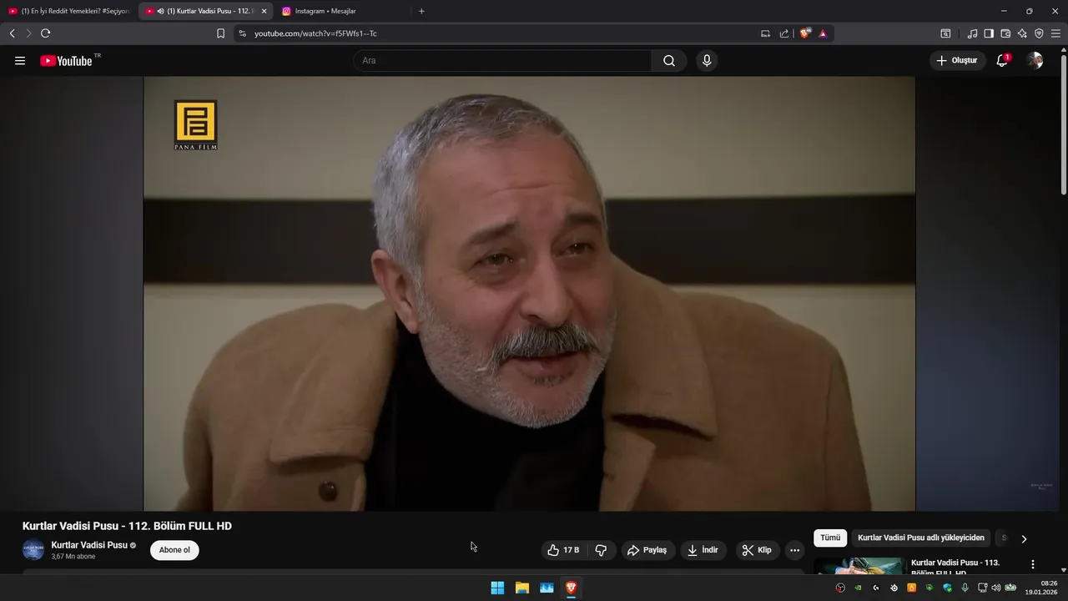
Task: Install or cast page icon in address bar
Action: [765, 33]
